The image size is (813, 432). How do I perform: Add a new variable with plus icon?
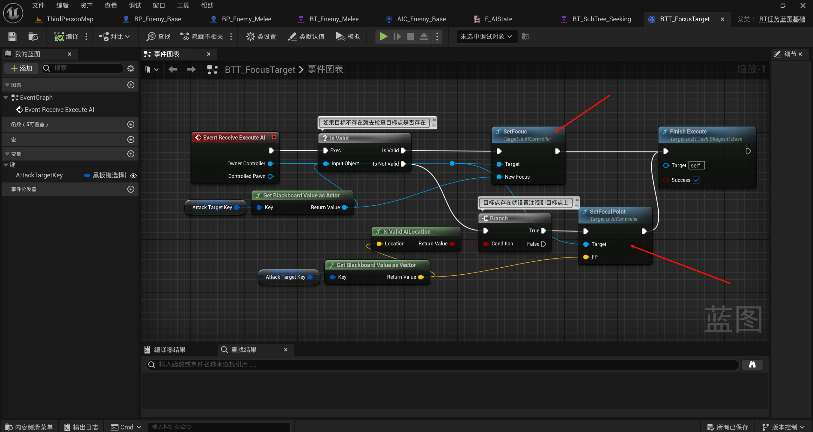131,154
